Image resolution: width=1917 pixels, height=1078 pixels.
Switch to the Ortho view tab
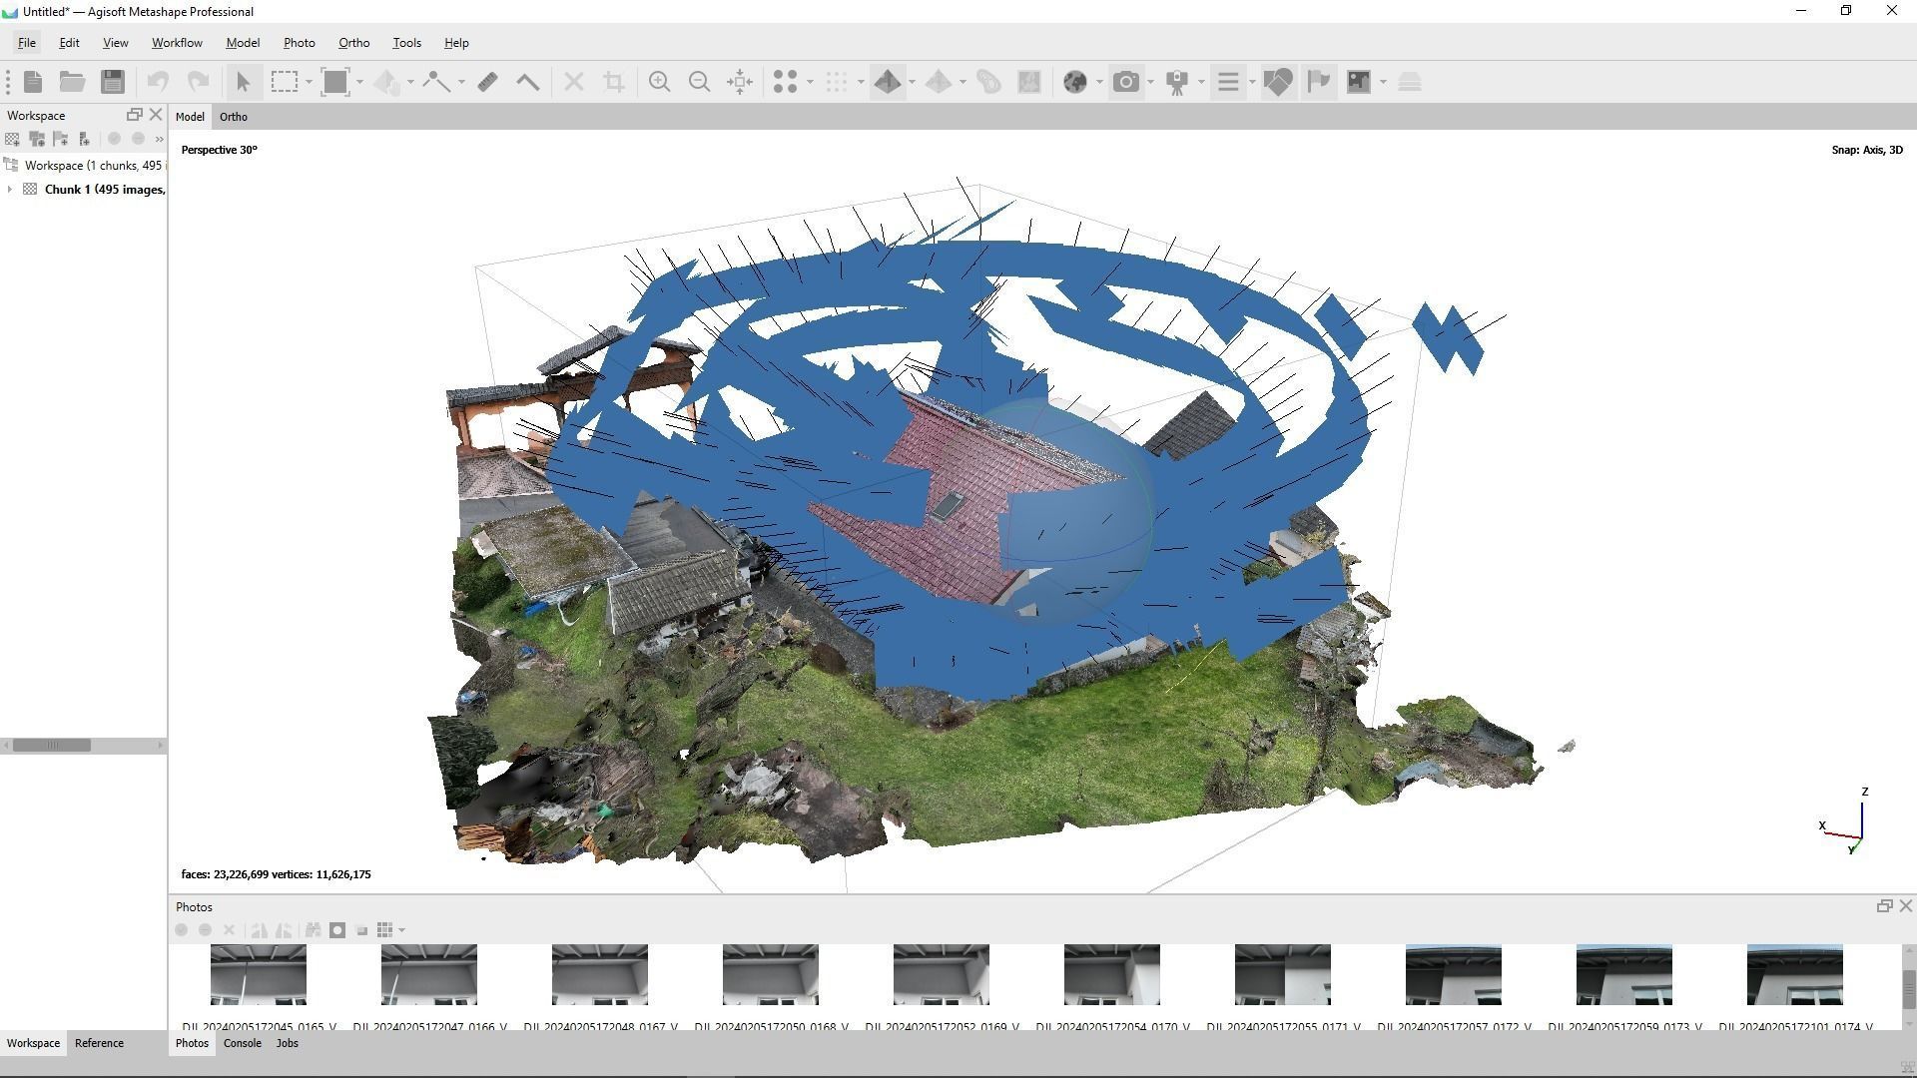[233, 117]
